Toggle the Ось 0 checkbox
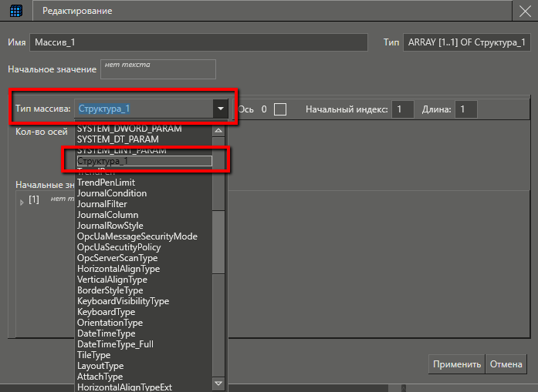This screenshot has height=392, width=538. click(280, 109)
